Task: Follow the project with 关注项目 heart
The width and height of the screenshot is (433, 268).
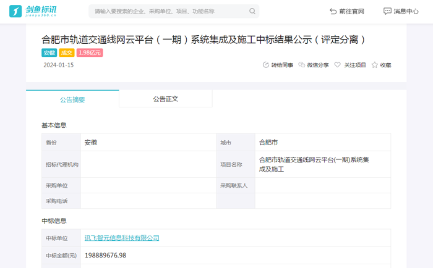Action: [350, 65]
